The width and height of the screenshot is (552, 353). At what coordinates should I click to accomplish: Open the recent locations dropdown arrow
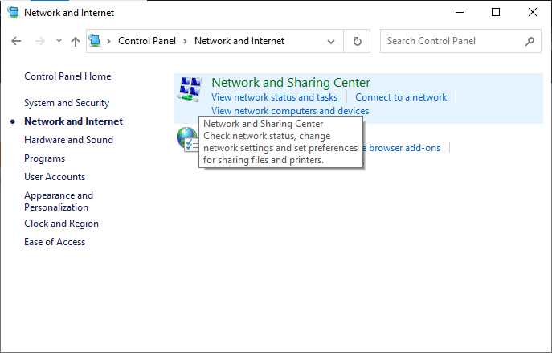click(x=57, y=41)
